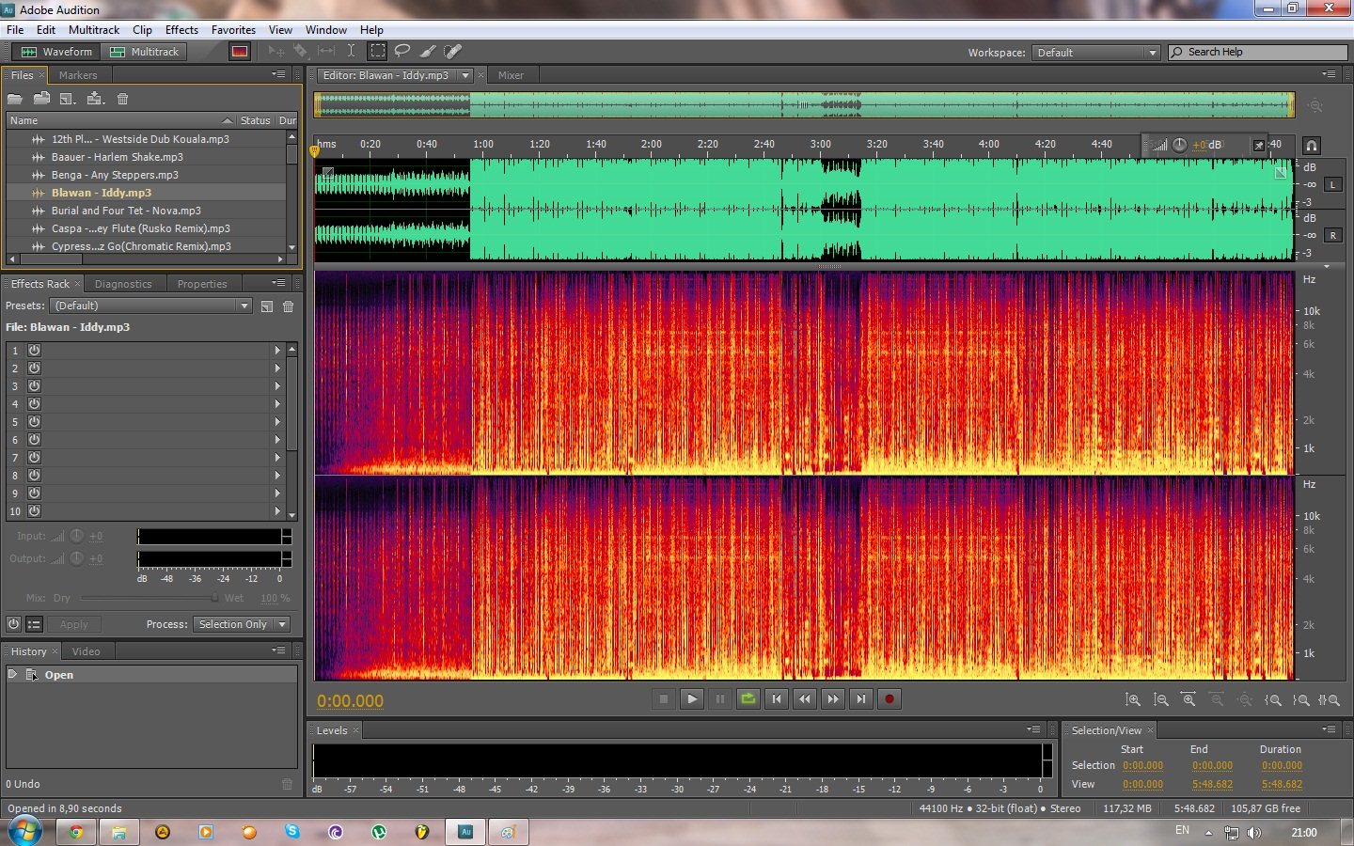The height and width of the screenshot is (846, 1354).
Task: Click the Apply button in Effects Rack
Action: coord(73,624)
